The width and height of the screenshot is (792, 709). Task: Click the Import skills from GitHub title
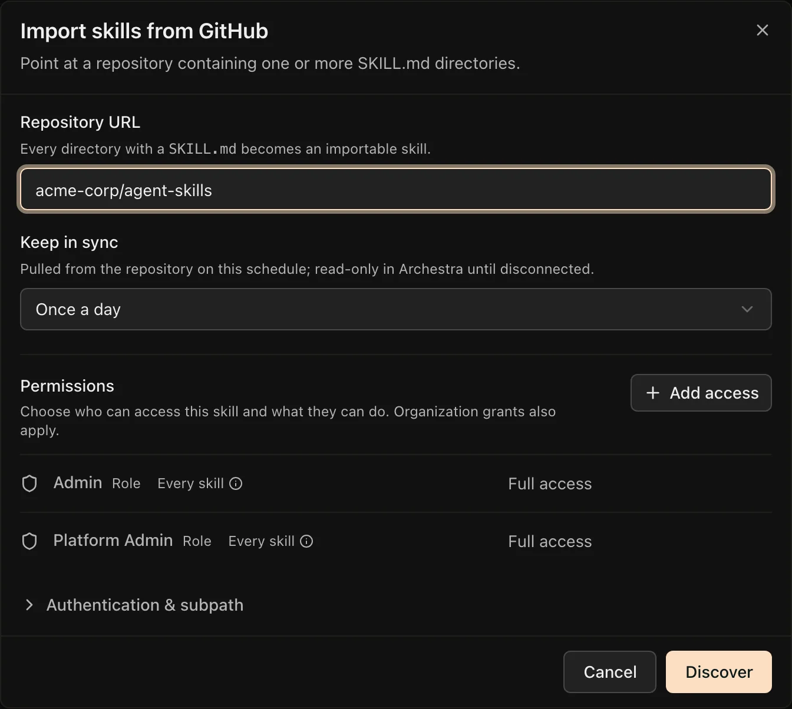[x=144, y=31]
